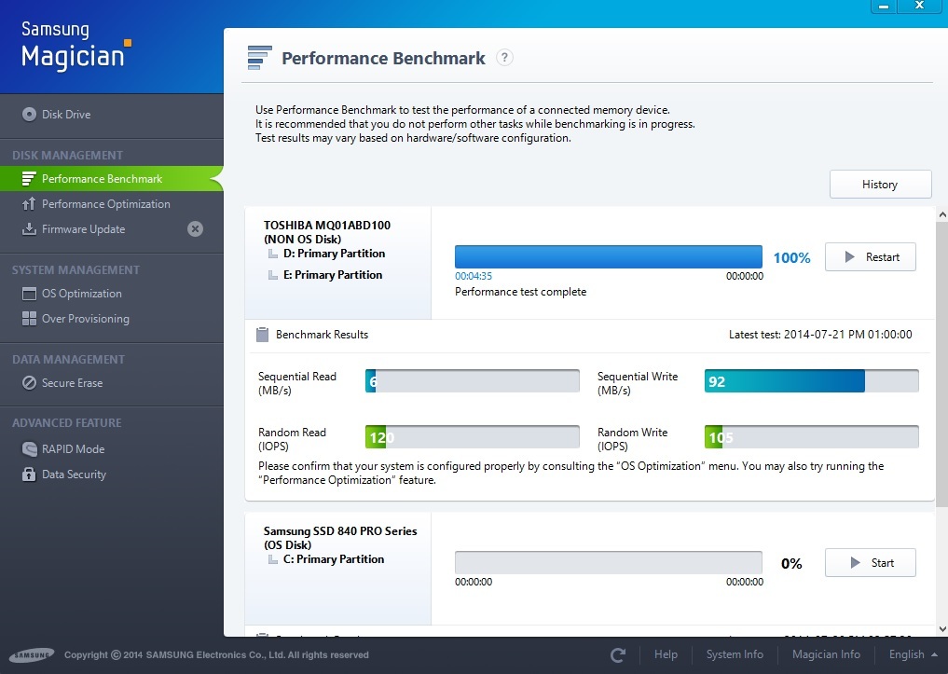The width and height of the screenshot is (948, 674).
Task: Click the Performance Optimization arrows icon
Action: 29,204
